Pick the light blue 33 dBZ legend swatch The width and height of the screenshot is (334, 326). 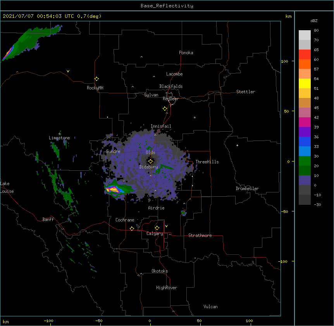tap(305, 151)
